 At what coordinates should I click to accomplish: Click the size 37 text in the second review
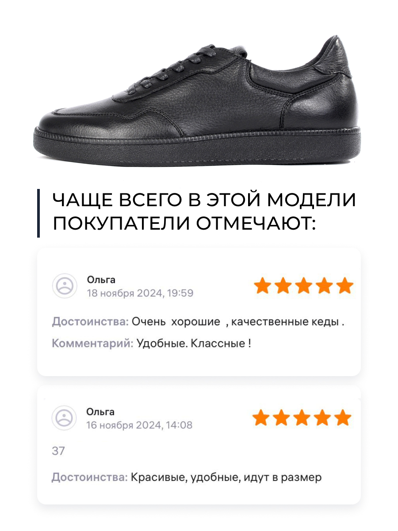pyautogui.click(x=58, y=451)
